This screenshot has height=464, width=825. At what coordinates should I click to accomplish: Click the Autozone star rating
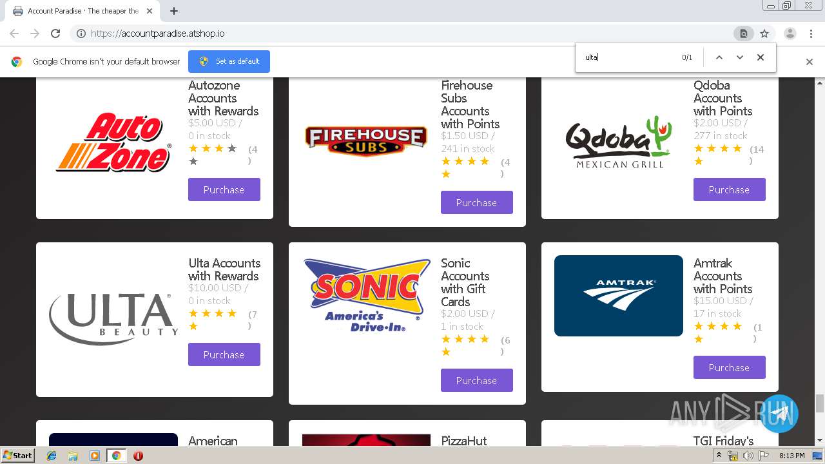tap(213, 155)
